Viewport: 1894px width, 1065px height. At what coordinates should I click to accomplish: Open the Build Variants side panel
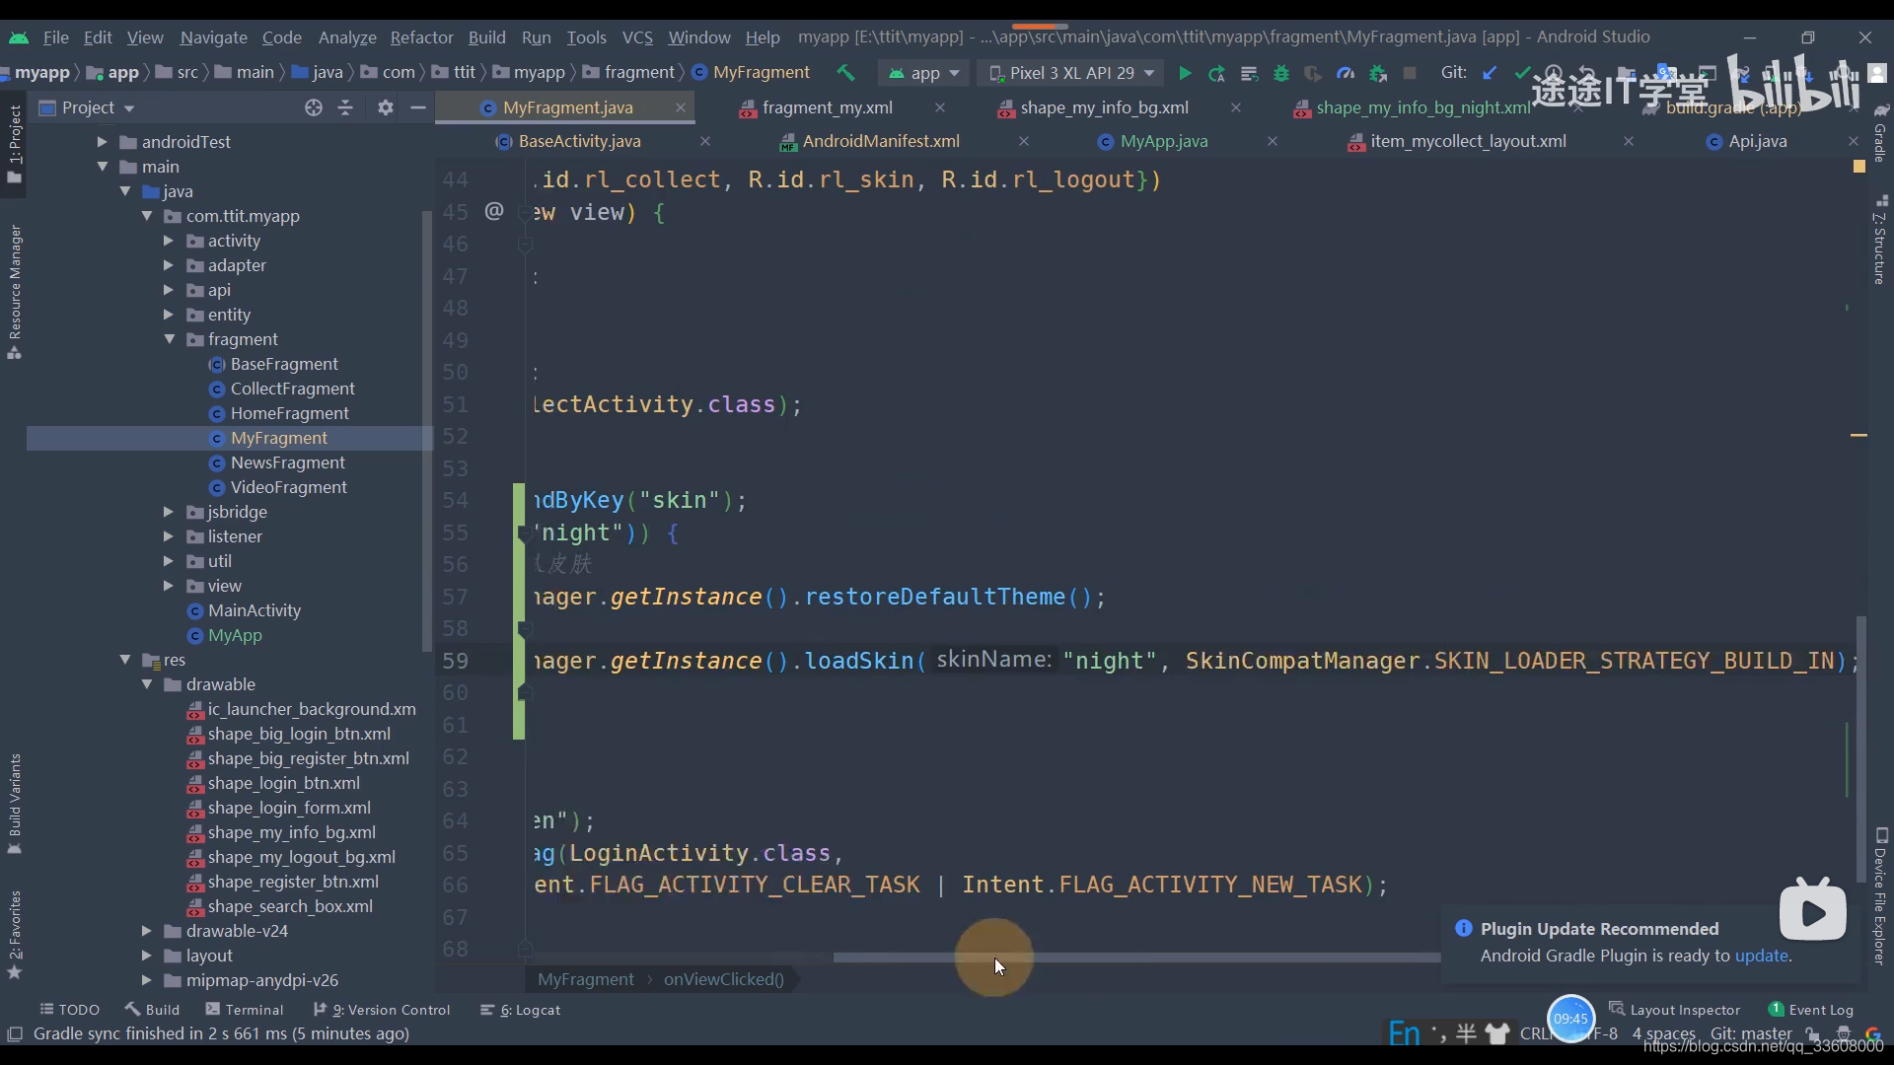click(x=14, y=804)
